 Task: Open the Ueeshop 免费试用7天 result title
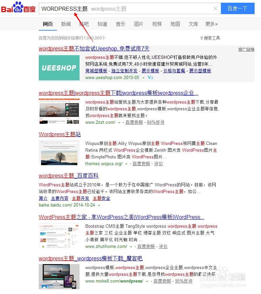(x=94, y=48)
